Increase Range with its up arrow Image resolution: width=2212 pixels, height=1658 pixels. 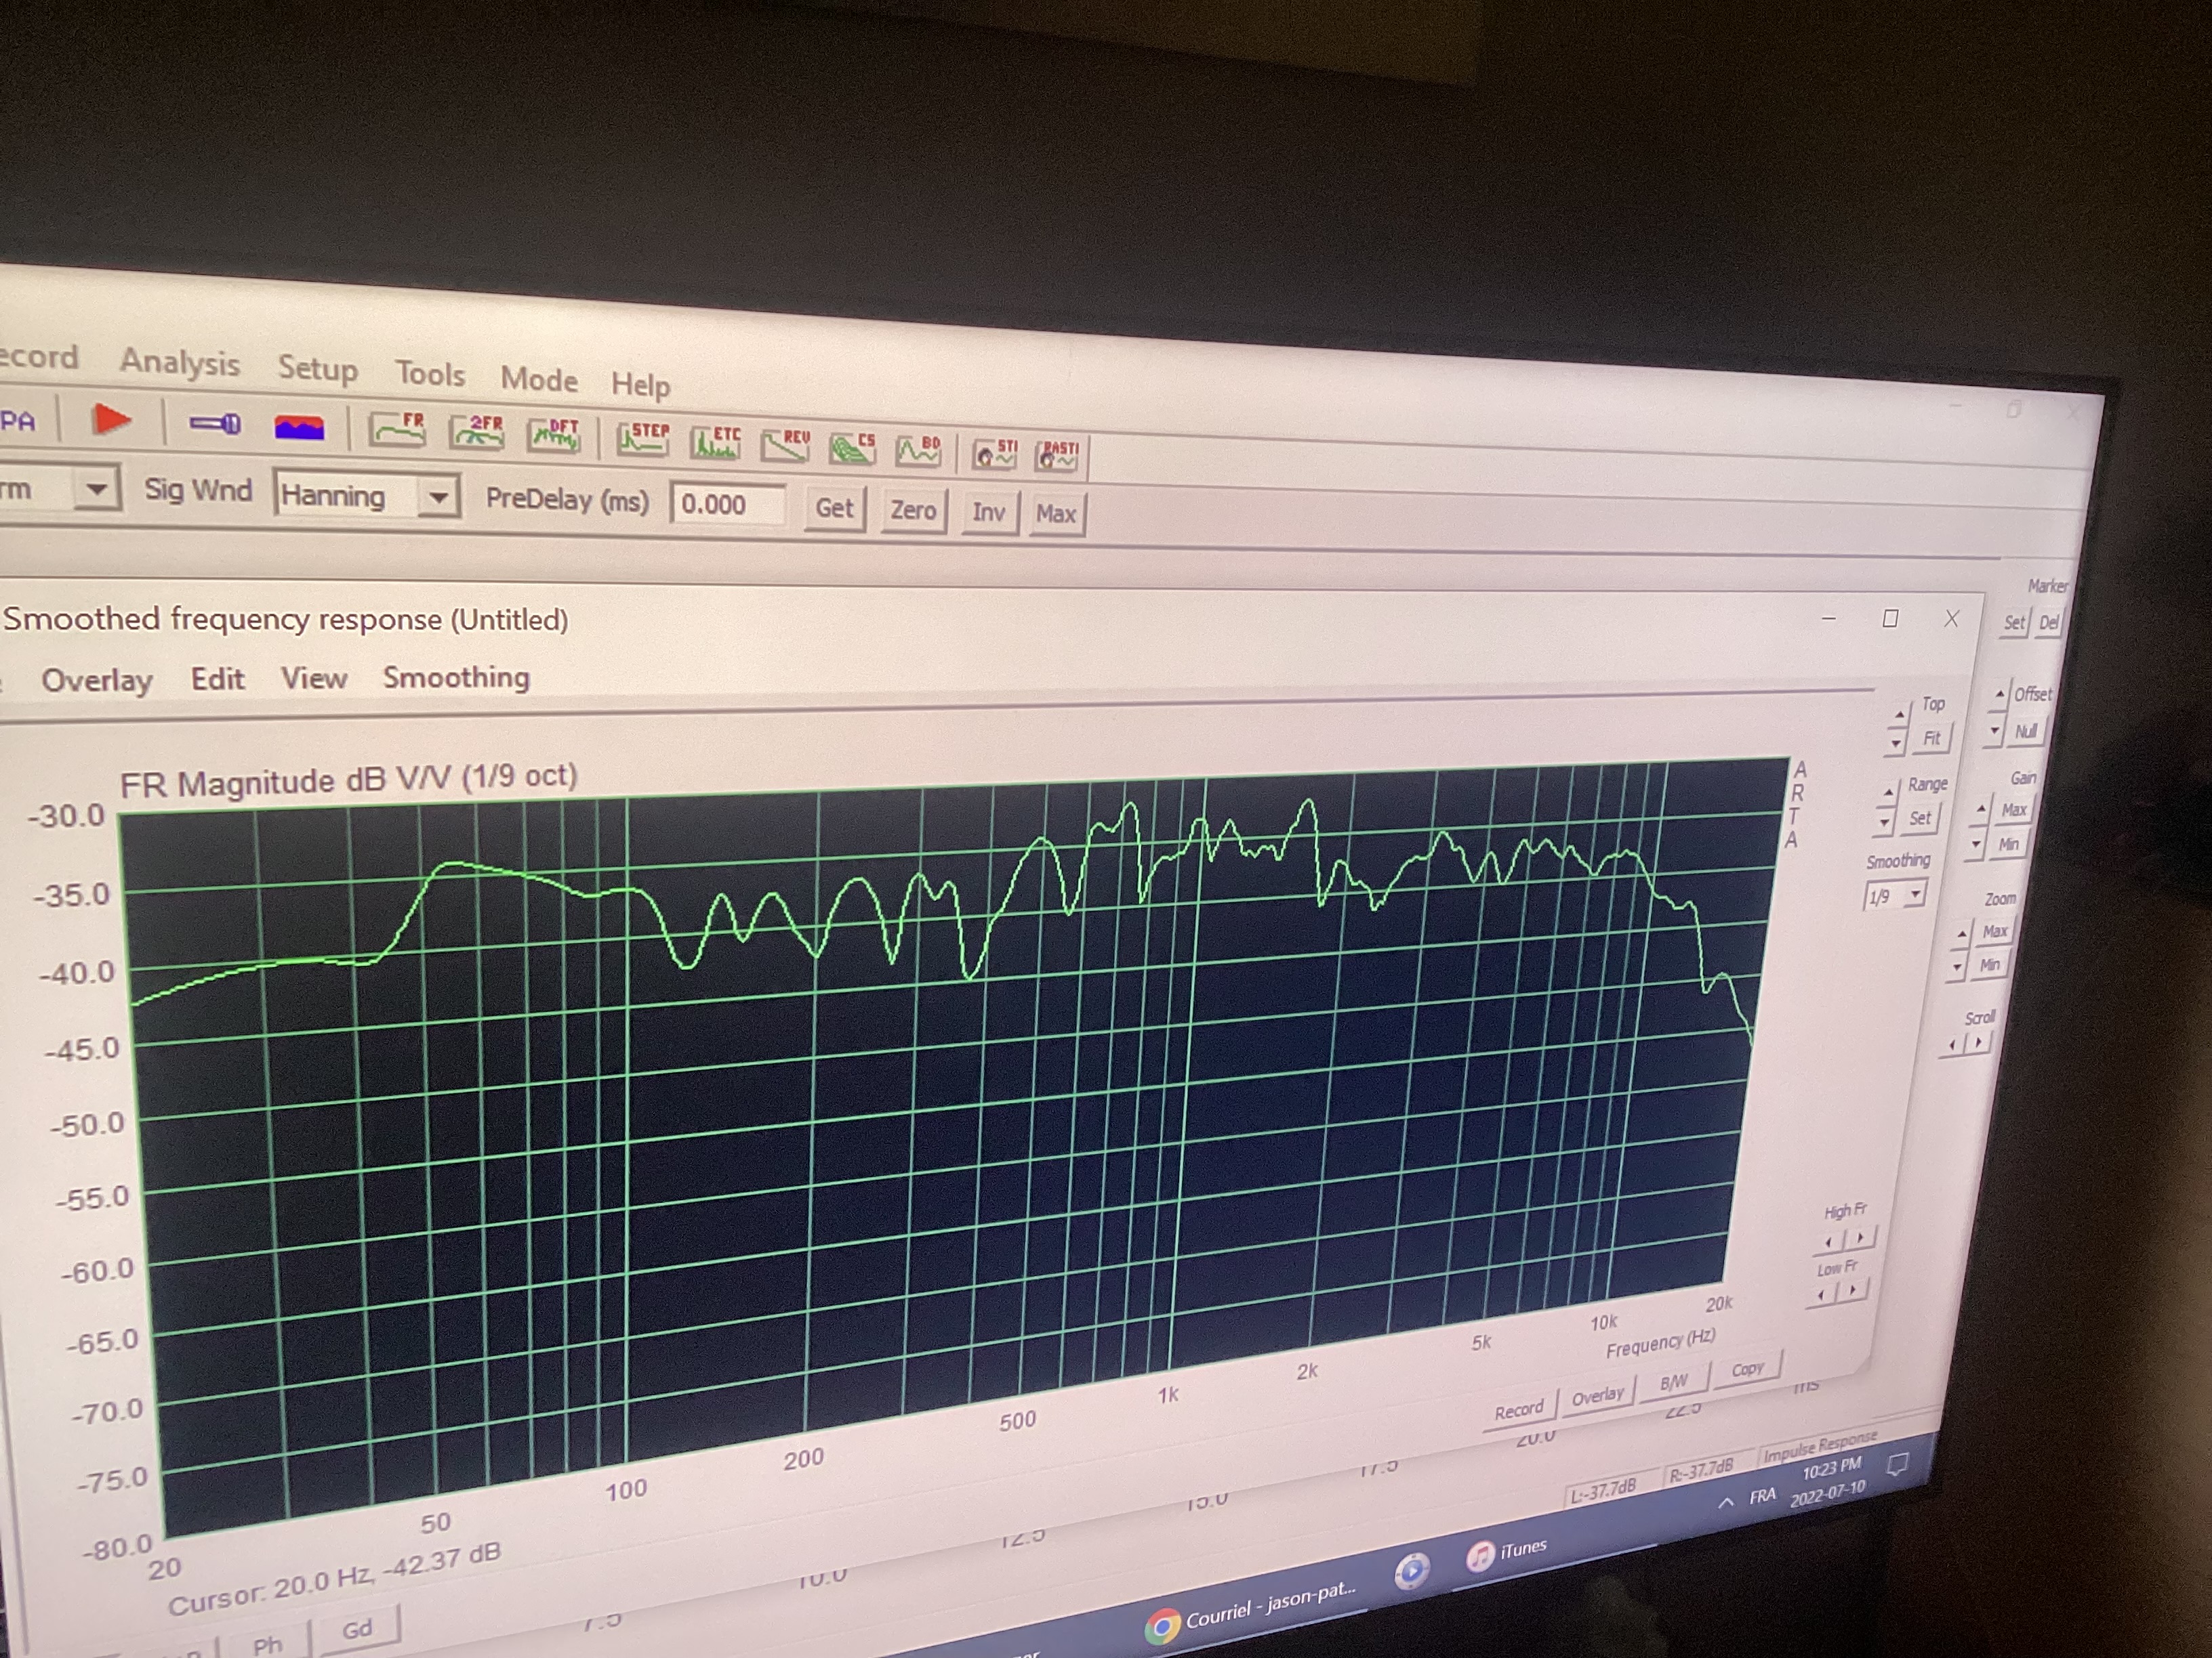click(x=1889, y=792)
